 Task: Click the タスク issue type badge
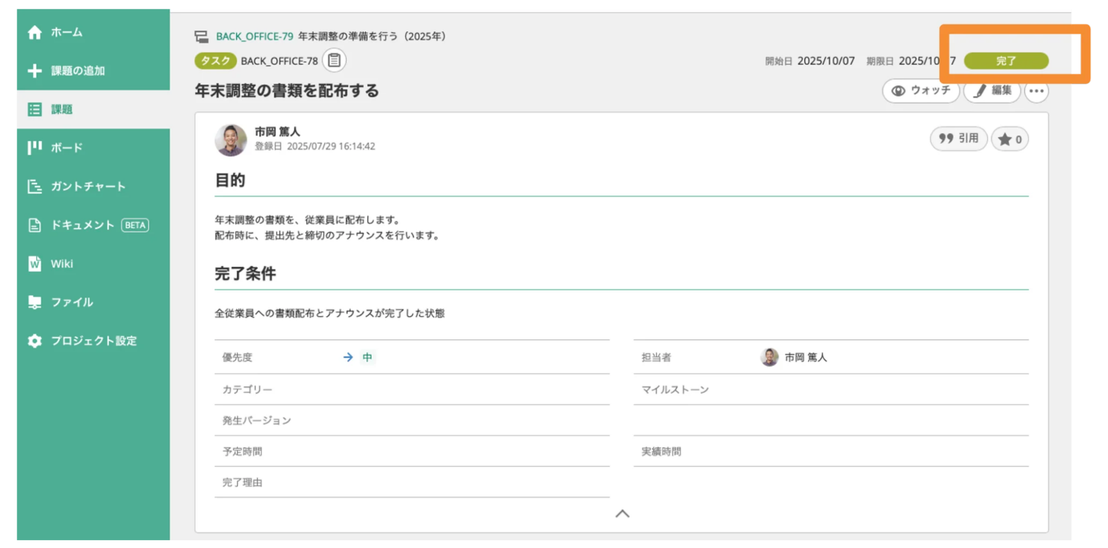pyautogui.click(x=215, y=61)
